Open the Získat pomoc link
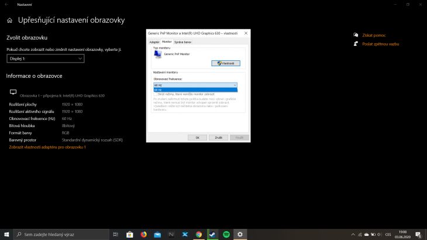The width and height of the screenshot is (427, 240). (x=374, y=35)
